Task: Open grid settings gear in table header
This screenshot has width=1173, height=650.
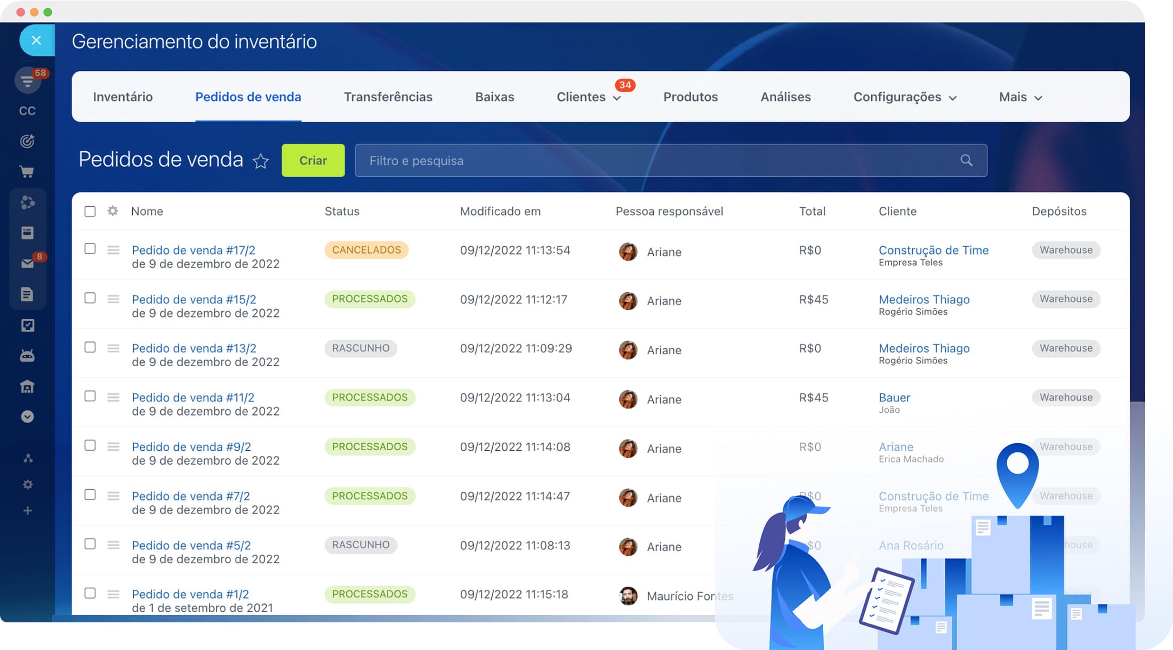Action: click(113, 211)
